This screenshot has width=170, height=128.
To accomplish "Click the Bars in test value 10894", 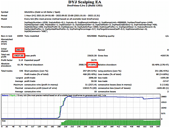I will point(20,36).
